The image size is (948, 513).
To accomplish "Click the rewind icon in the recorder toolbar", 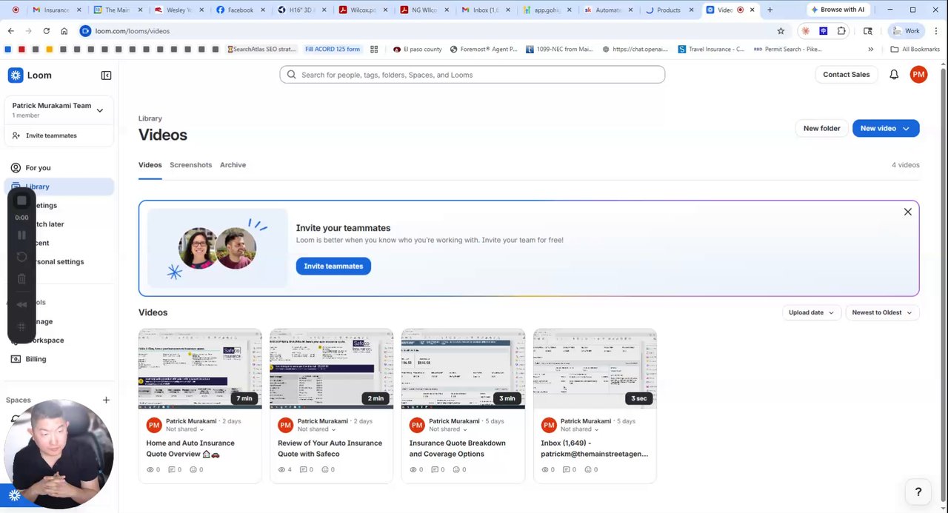I will coord(21,304).
